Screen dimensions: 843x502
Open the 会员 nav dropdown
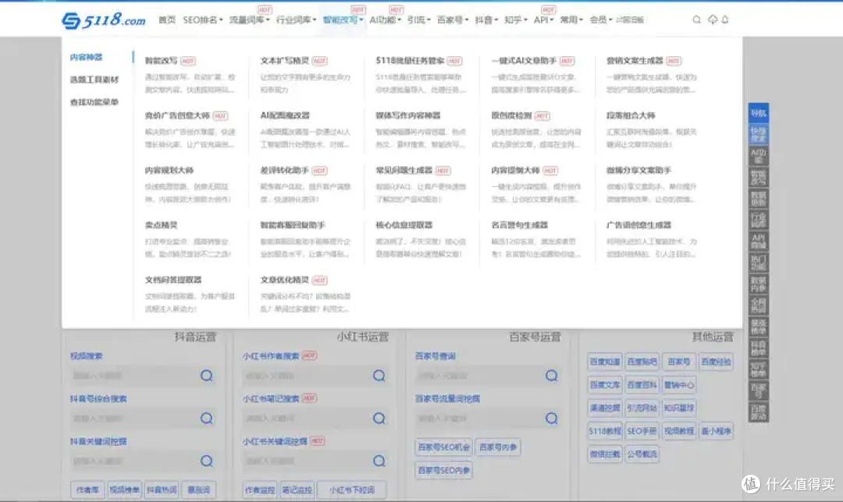pos(601,19)
